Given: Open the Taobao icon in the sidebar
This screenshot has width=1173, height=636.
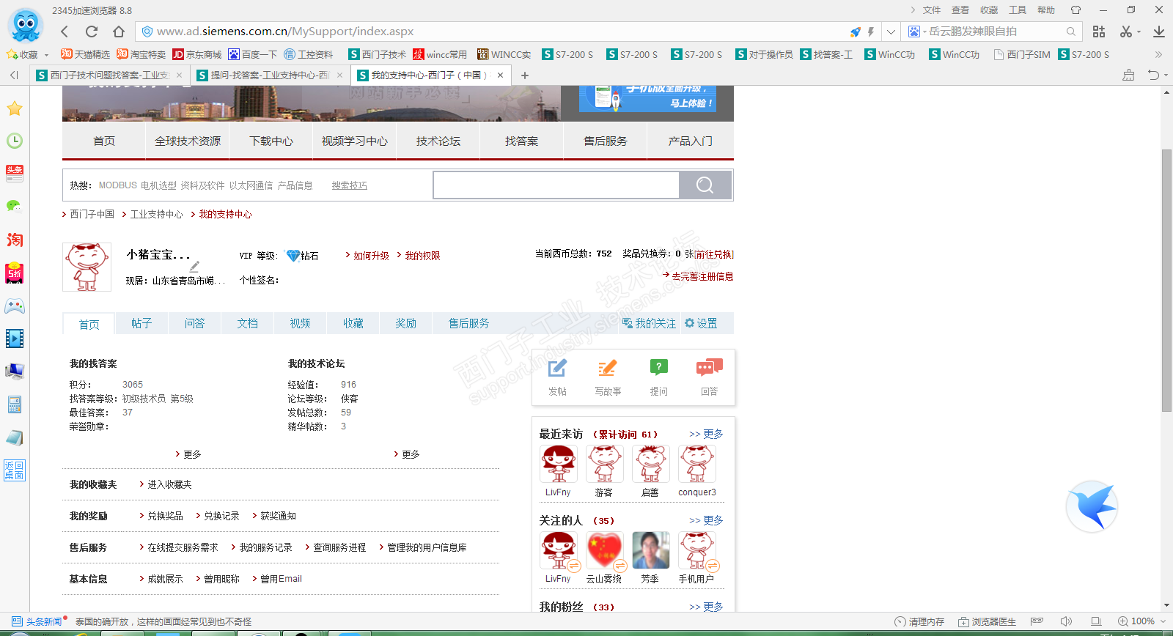Looking at the screenshot, I should point(14,240).
